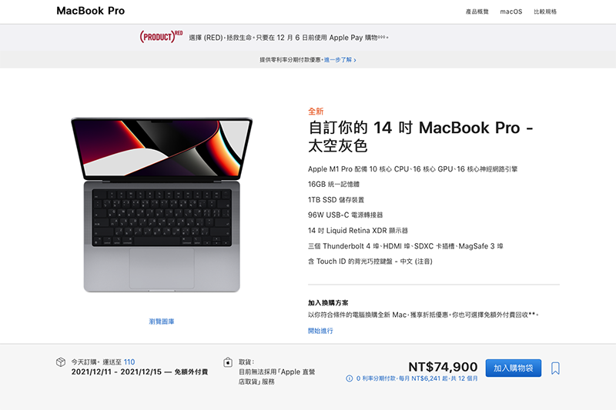Click the 加入換購方案 trade-in heading
Screen dimensions: 616x410
328,303
